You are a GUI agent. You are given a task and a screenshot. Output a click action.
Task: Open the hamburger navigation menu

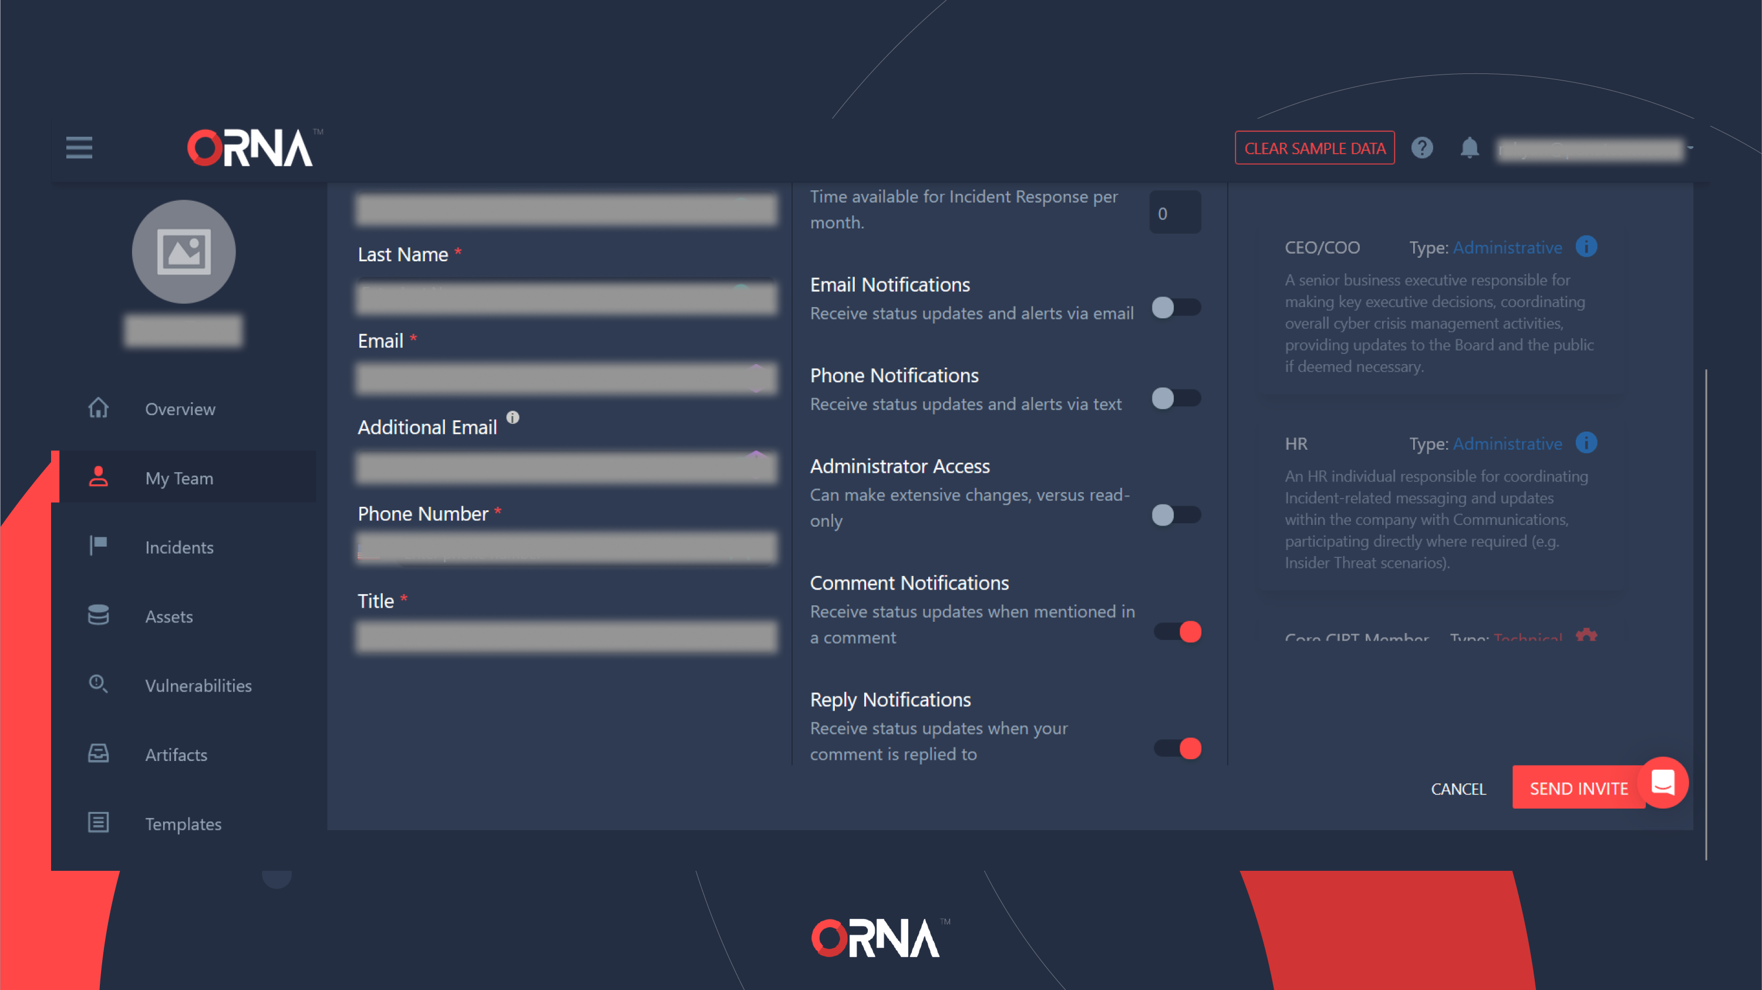point(79,146)
